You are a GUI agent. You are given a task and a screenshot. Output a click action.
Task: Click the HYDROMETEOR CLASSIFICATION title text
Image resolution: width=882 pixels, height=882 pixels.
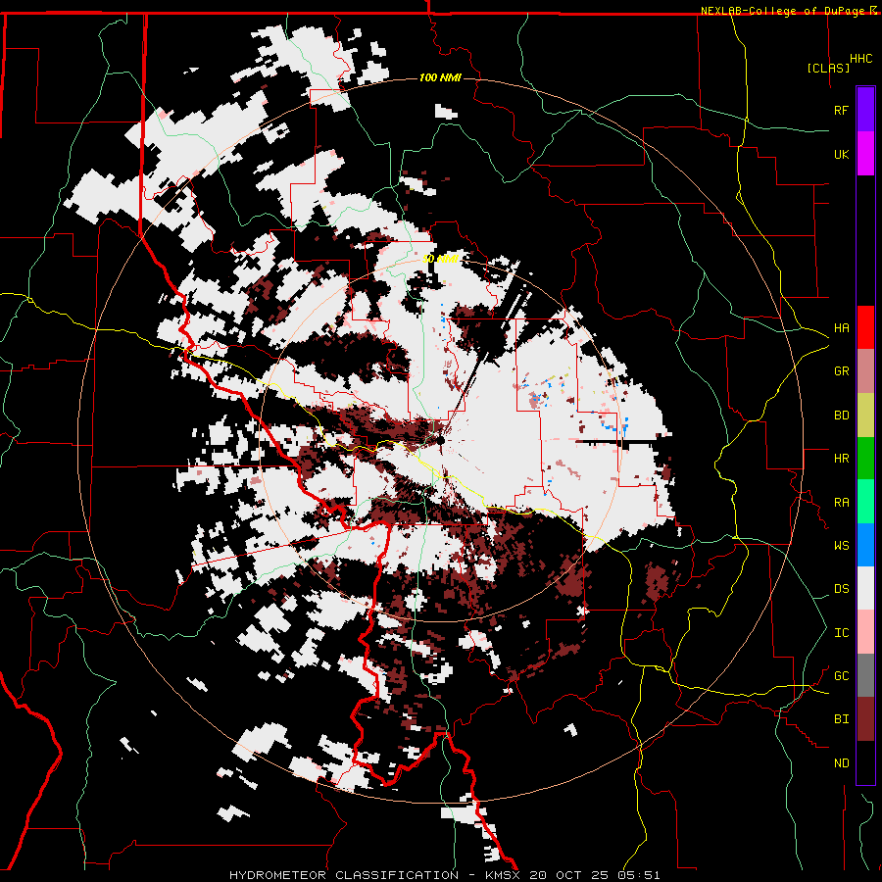(344, 875)
